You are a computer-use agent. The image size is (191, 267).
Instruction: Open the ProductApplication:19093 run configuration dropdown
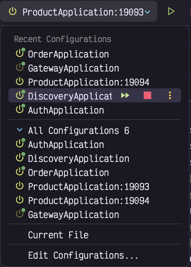tap(79, 12)
